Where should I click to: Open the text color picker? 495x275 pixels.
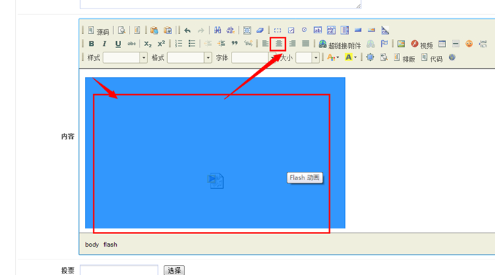(x=333, y=57)
